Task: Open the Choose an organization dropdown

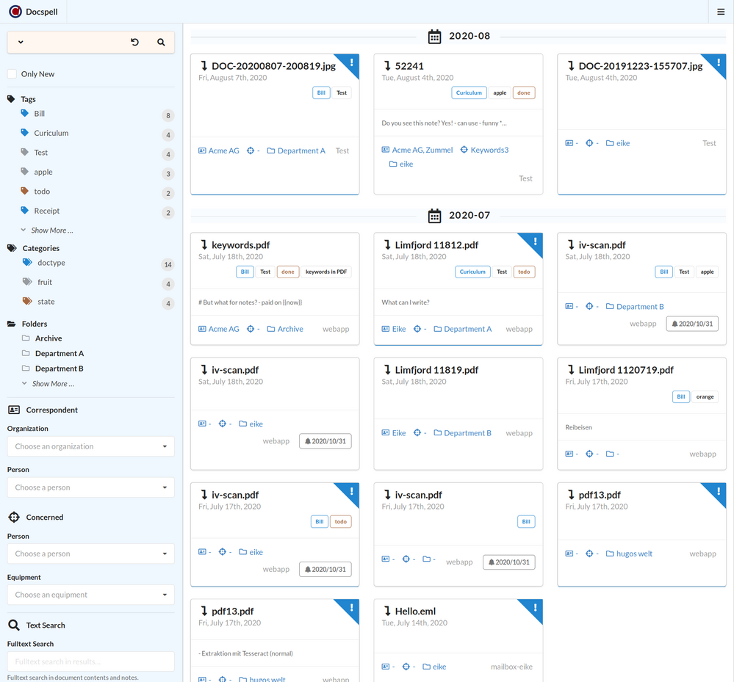Action: (90, 446)
